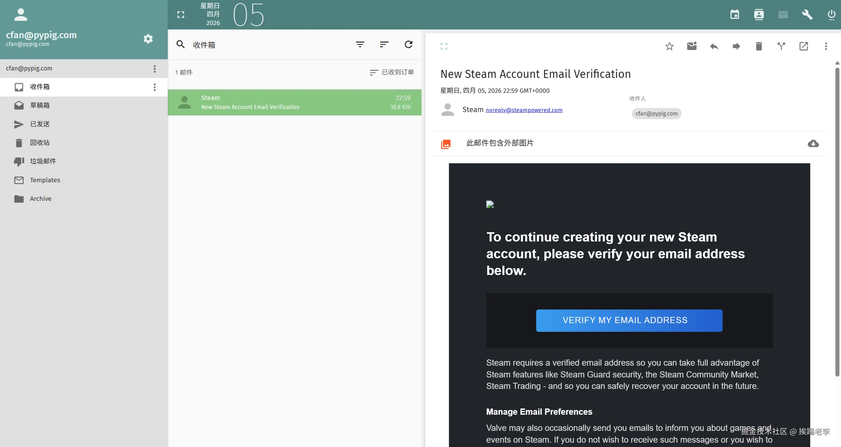Click the message viewer vertical scrollbar

837,222
